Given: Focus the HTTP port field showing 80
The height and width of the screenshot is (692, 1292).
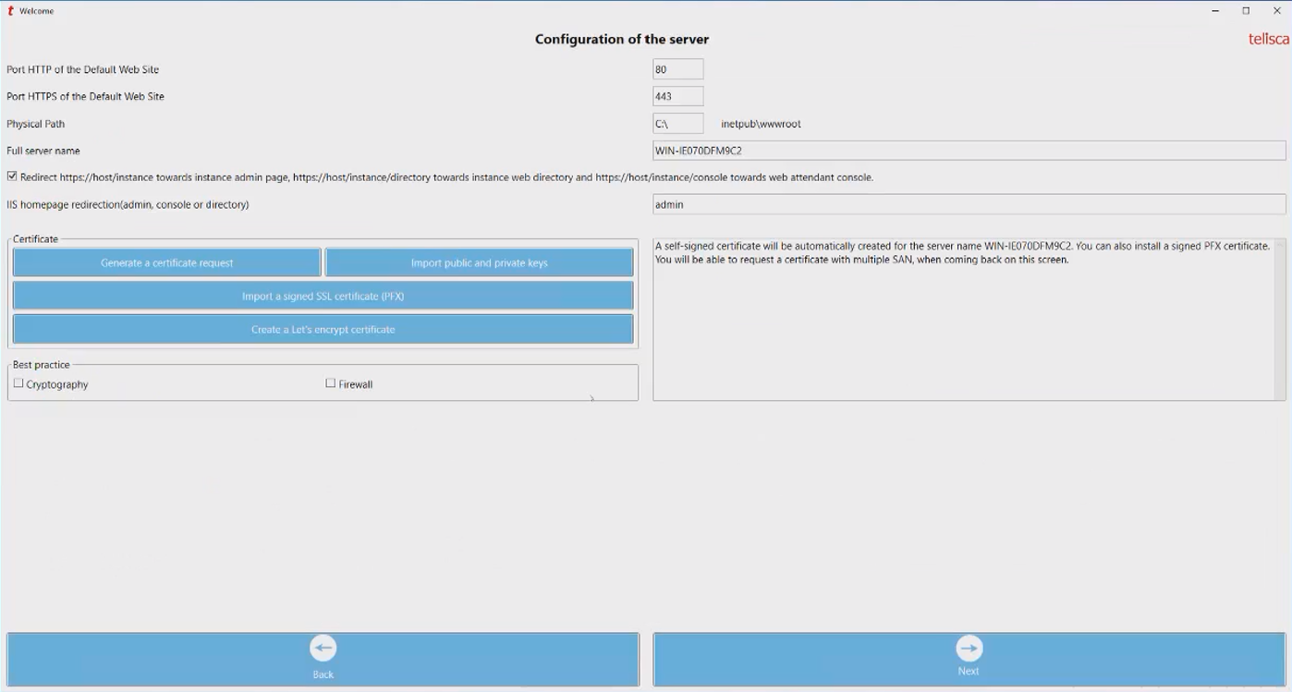Looking at the screenshot, I should [677, 69].
